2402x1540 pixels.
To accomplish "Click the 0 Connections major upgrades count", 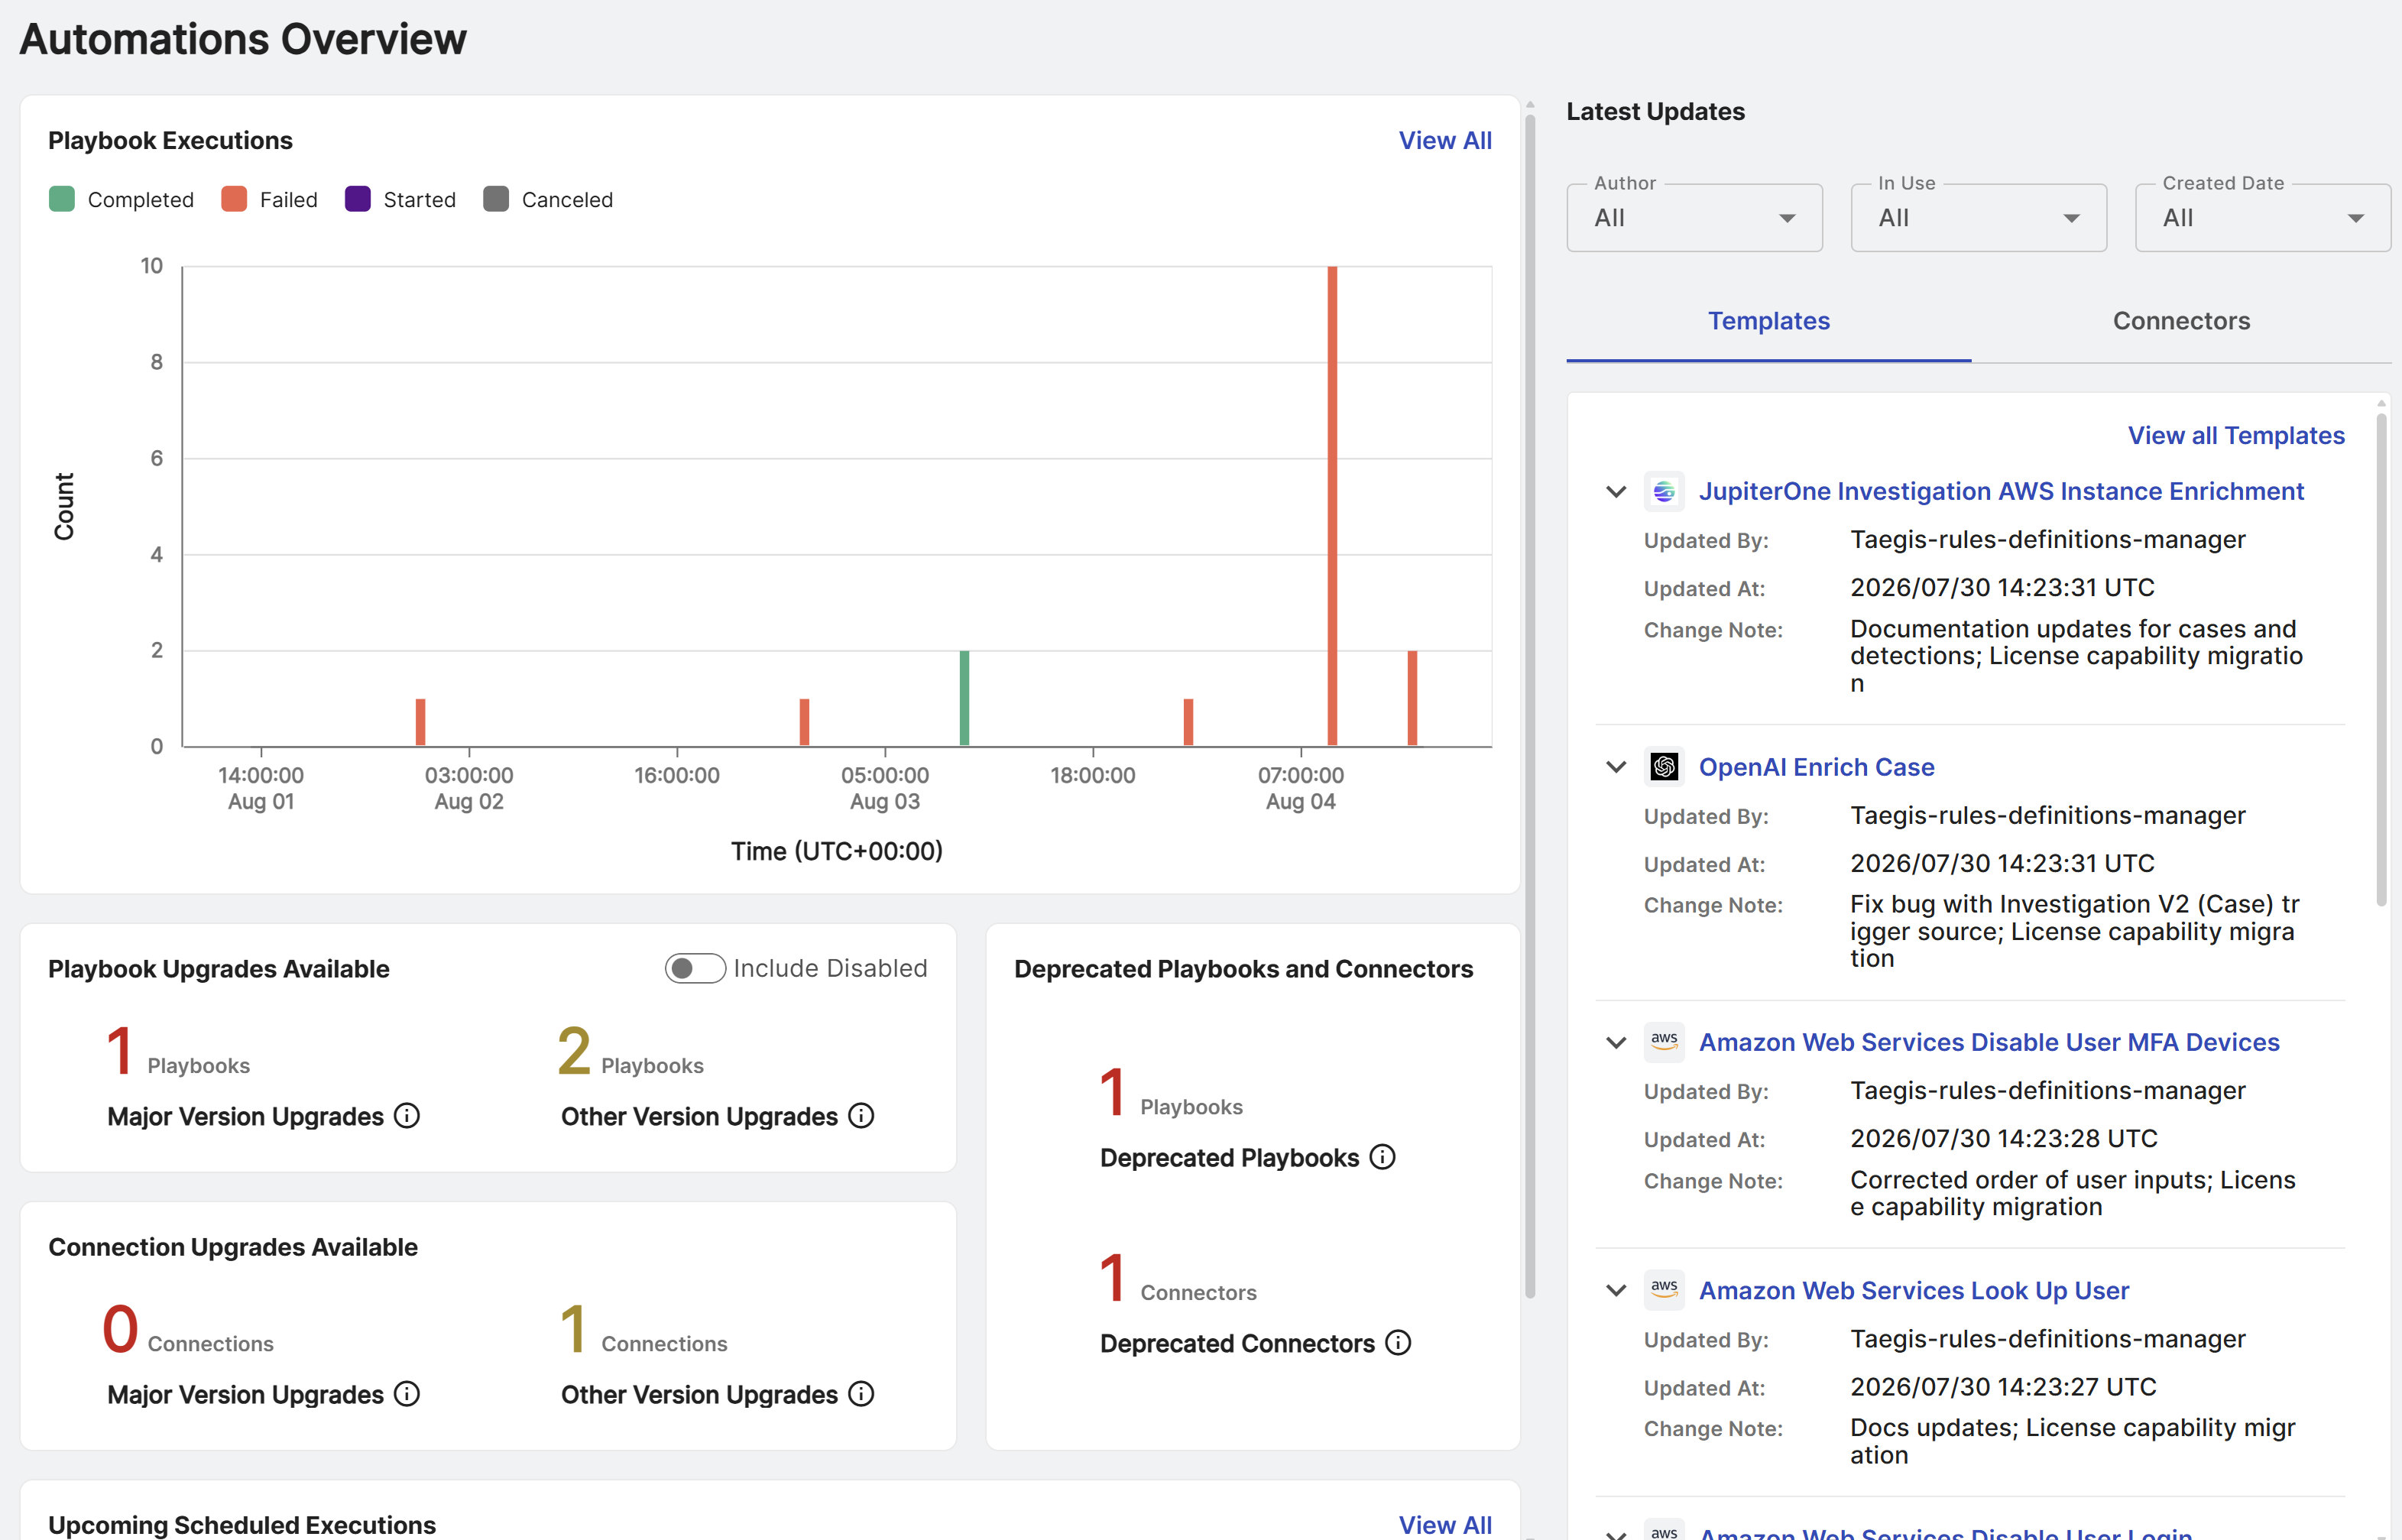I will click(x=120, y=1329).
